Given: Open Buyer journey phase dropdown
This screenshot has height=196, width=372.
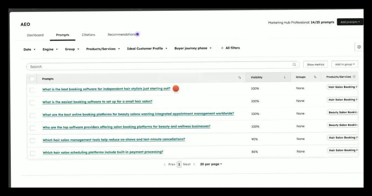Looking at the screenshot, I should coord(193,48).
